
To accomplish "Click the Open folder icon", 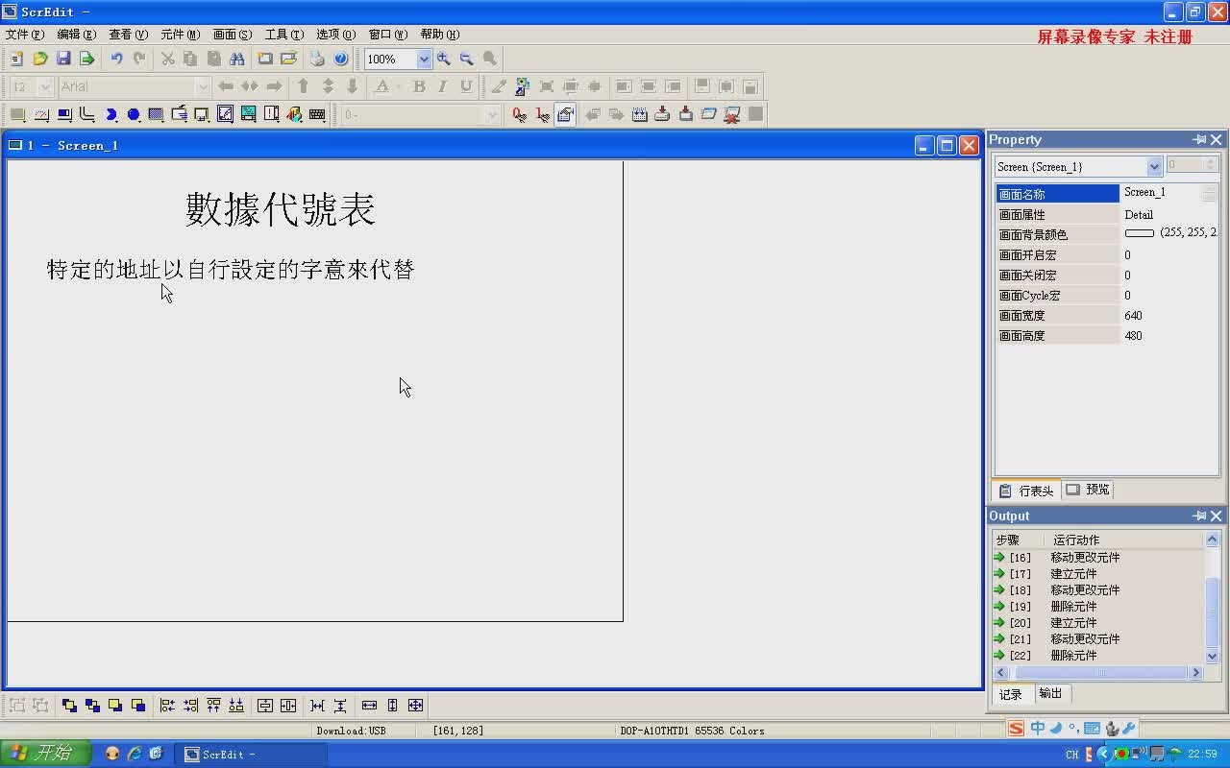I will 40,59.
